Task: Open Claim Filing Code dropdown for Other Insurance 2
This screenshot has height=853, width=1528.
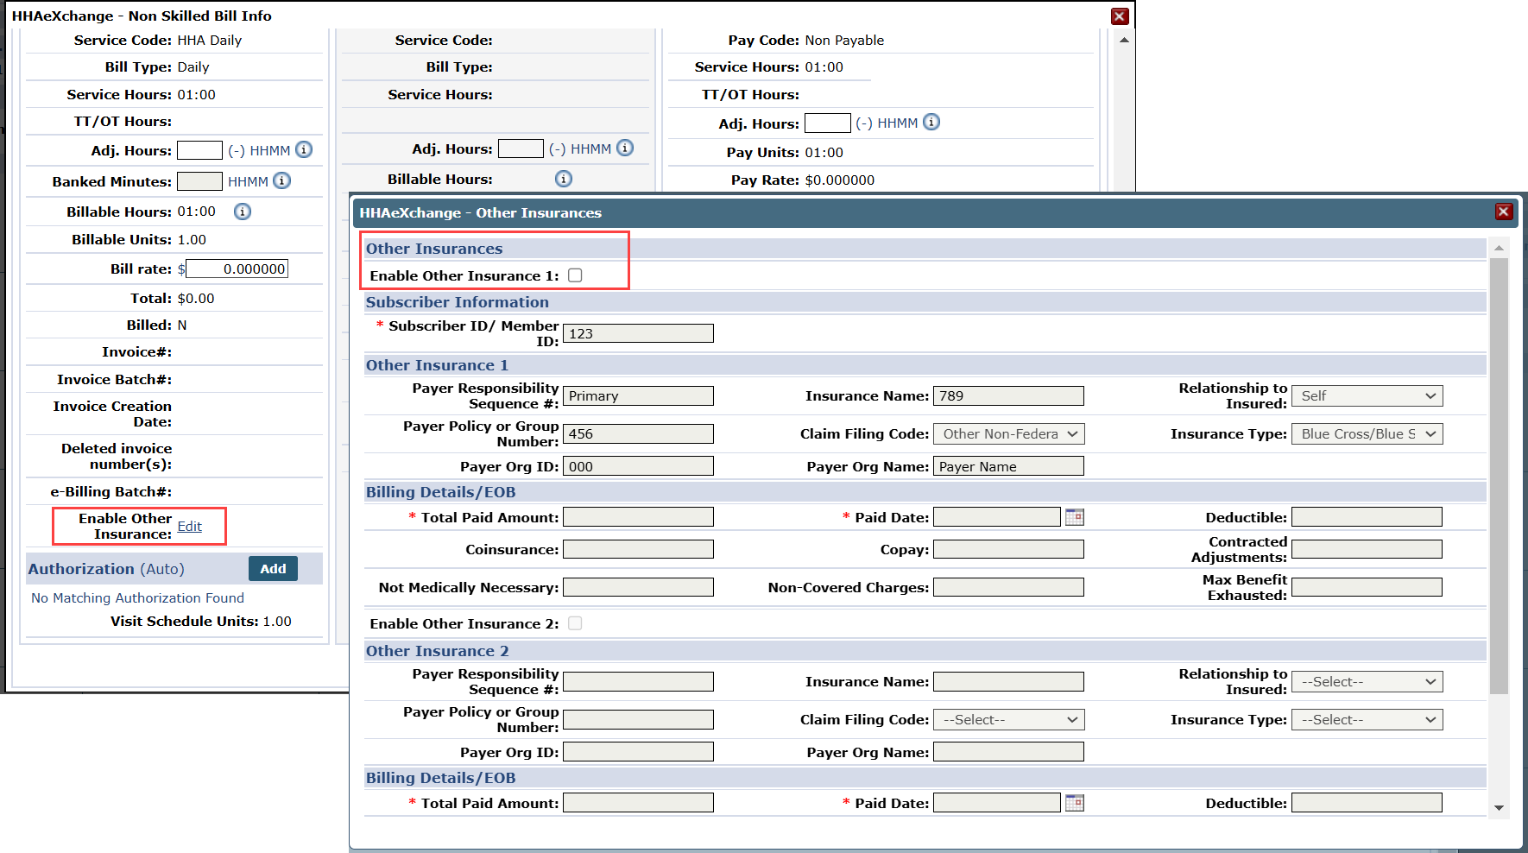Action: click(x=1009, y=719)
